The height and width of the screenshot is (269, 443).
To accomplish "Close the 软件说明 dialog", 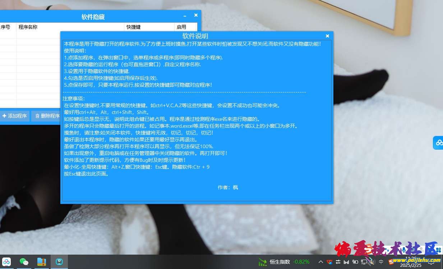I will (x=327, y=36).
